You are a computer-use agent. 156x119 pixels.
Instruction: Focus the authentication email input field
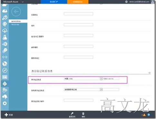coord(78,100)
